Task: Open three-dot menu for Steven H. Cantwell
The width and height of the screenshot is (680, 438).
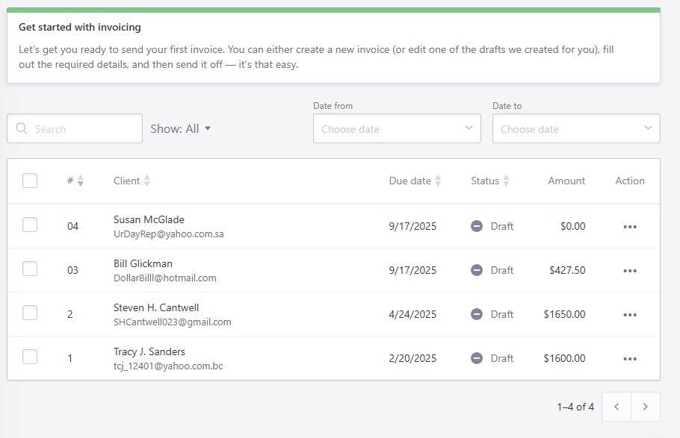Action: (x=629, y=315)
